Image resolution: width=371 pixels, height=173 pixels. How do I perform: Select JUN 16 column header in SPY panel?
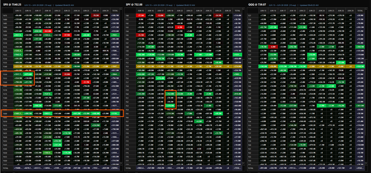click(151, 11)
